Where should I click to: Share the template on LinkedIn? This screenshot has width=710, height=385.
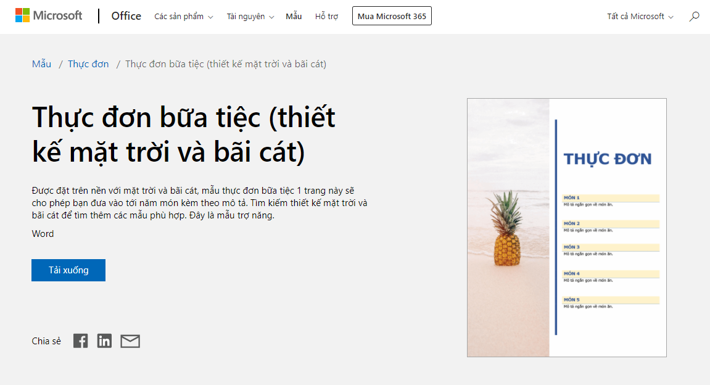(x=105, y=340)
